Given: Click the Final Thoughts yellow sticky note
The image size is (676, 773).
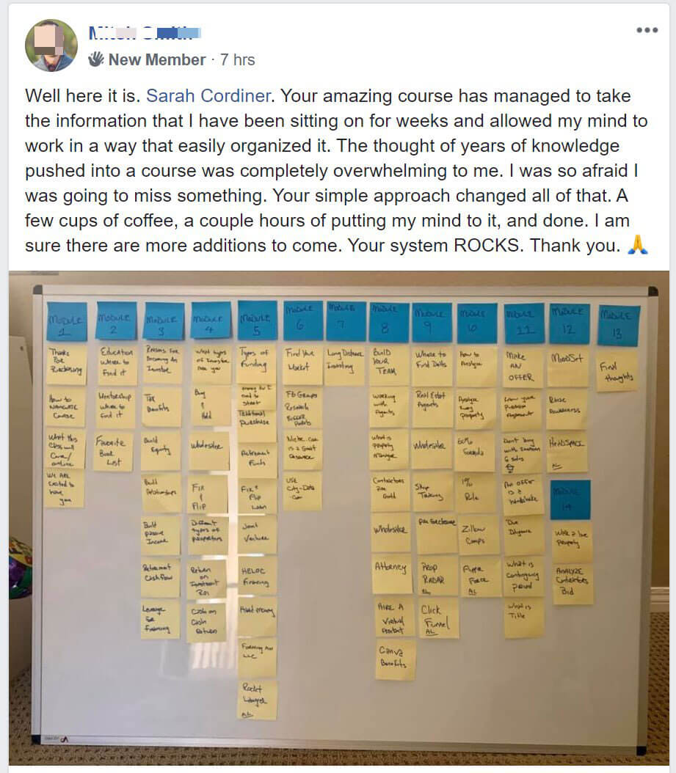Looking at the screenshot, I should tap(617, 372).
